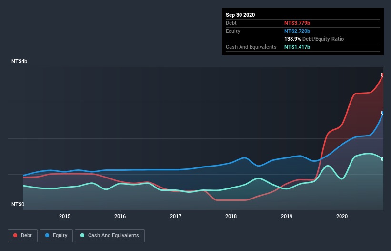Click the 2015 axis label
Image resolution: width=391 pixels, height=251 pixels.
point(65,216)
